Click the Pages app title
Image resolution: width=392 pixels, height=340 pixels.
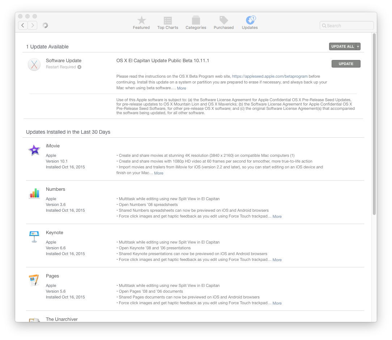(x=52, y=276)
